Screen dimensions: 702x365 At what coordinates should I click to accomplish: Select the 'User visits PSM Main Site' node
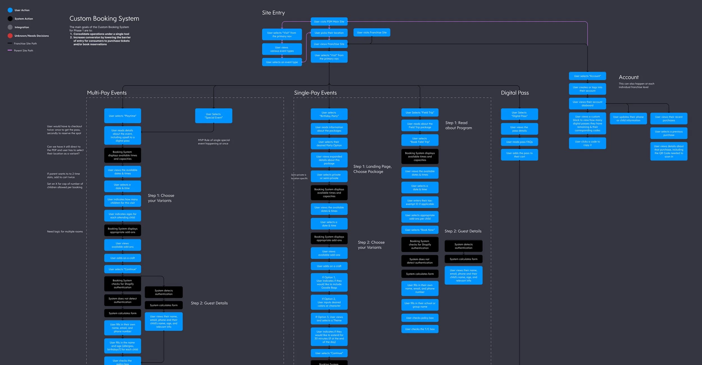329,22
